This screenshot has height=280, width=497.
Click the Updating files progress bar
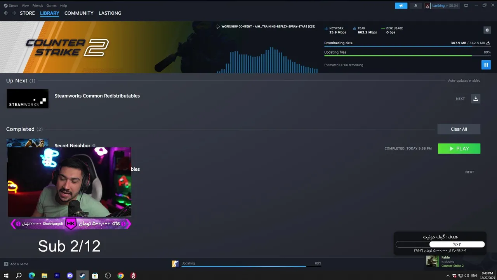point(407,56)
